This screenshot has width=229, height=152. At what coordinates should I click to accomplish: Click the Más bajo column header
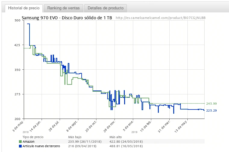(75, 137)
